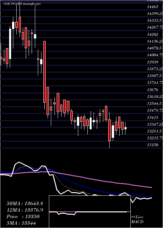Select the 14004.75 price axis label
163x228 pixels.
click(x=155, y=55)
